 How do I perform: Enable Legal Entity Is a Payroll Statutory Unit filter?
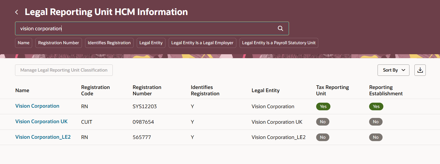[279, 43]
